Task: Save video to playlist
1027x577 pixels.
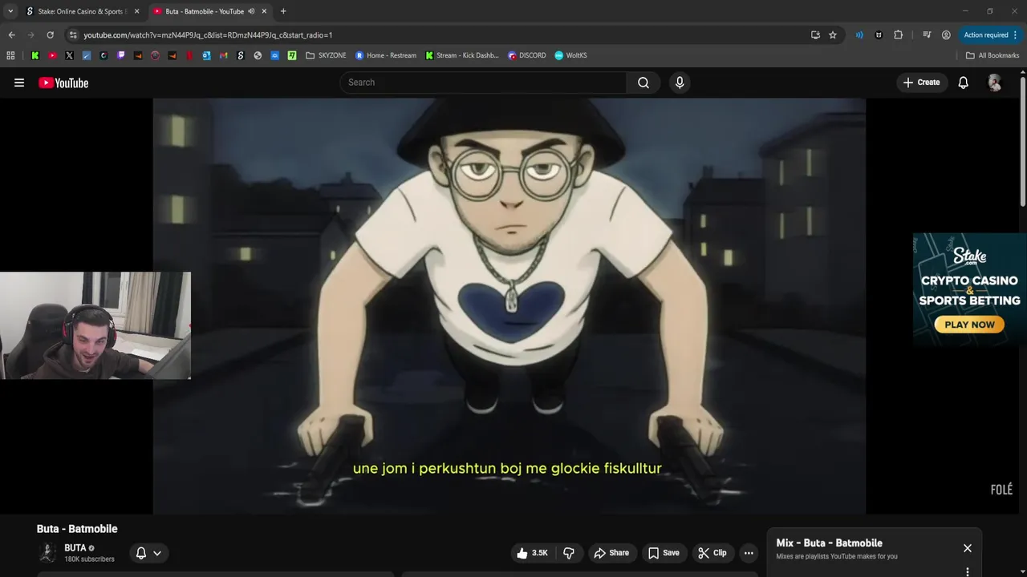Action: pos(664,553)
